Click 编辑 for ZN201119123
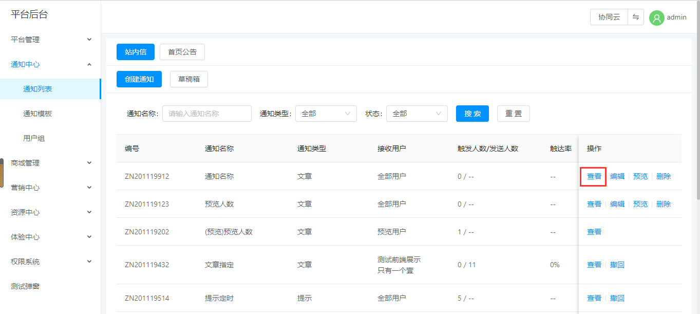 [x=617, y=204]
